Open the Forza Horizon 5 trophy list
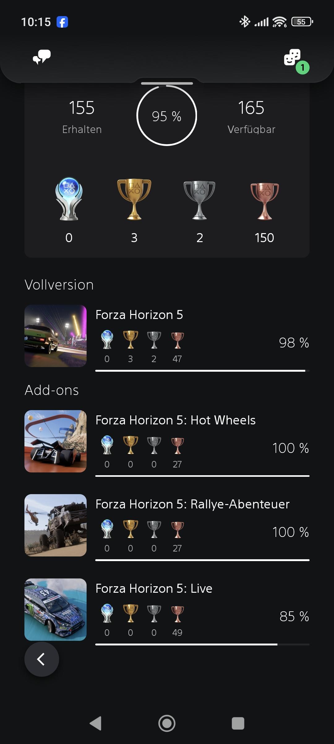334x744 pixels. click(139, 315)
